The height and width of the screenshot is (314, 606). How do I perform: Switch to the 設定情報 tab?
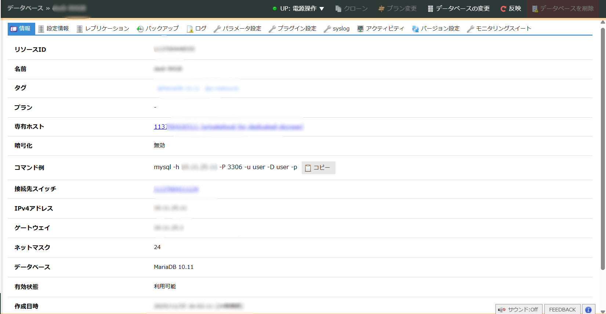[54, 29]
